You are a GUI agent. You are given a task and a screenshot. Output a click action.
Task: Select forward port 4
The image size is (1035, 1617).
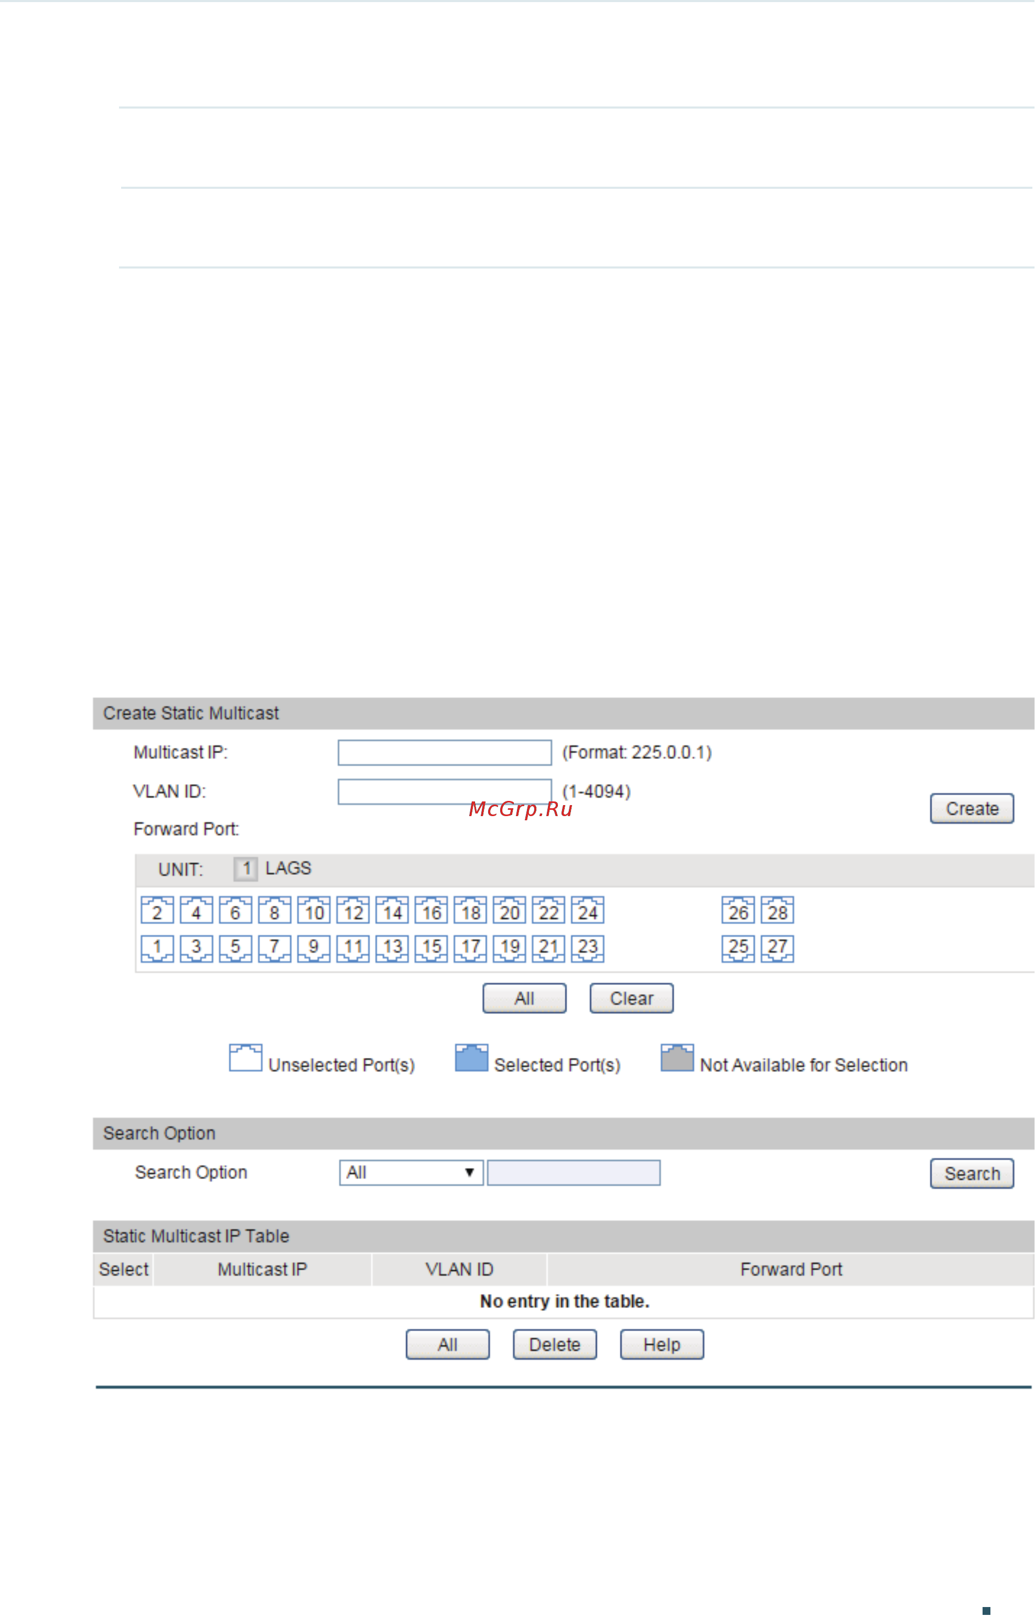pos(196,911)
